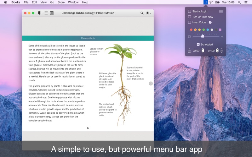Uncheck the Scheduled checkbox
Viewport: 252px width, 157px height.
coord(198,45)
